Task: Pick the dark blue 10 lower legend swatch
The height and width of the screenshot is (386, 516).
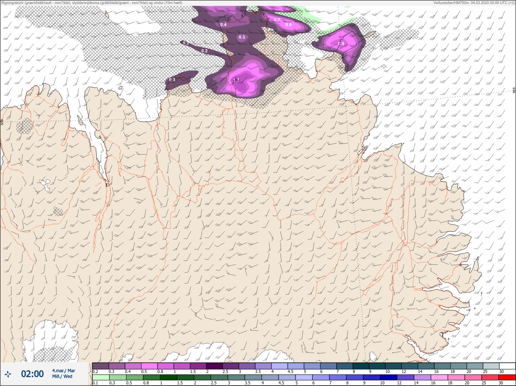Action: (x=389, y=378)
